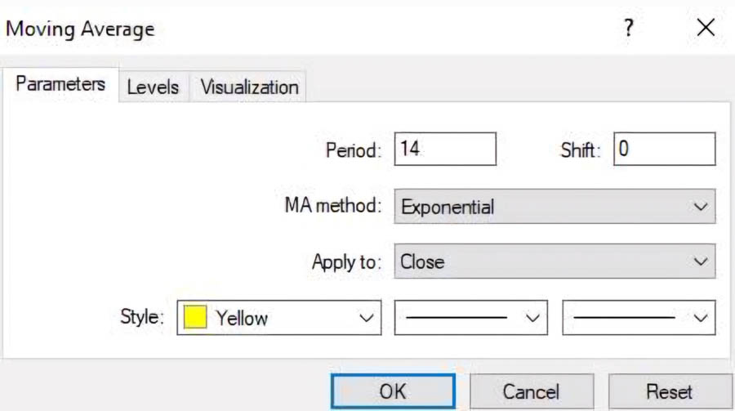Click the Shift input field
The image size is (735, 411).
coord(664,149)
